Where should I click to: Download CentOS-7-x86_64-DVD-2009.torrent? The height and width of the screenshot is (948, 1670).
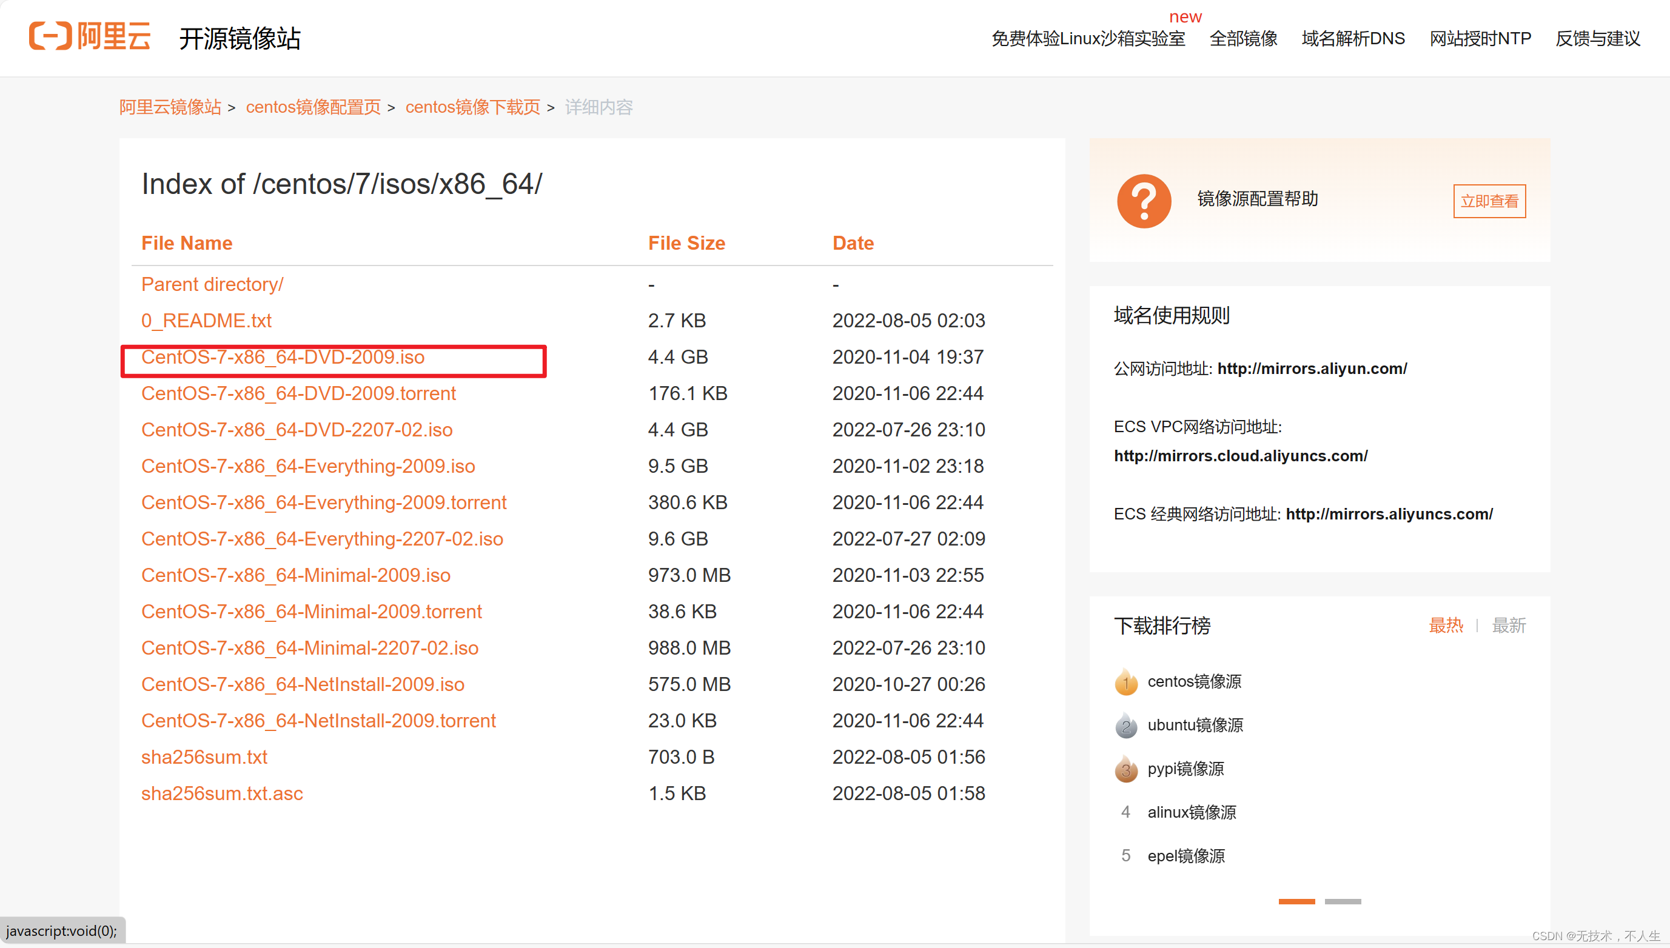tap(298, 394)
